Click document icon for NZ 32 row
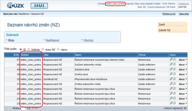192x111 pixels. [174, 79]
